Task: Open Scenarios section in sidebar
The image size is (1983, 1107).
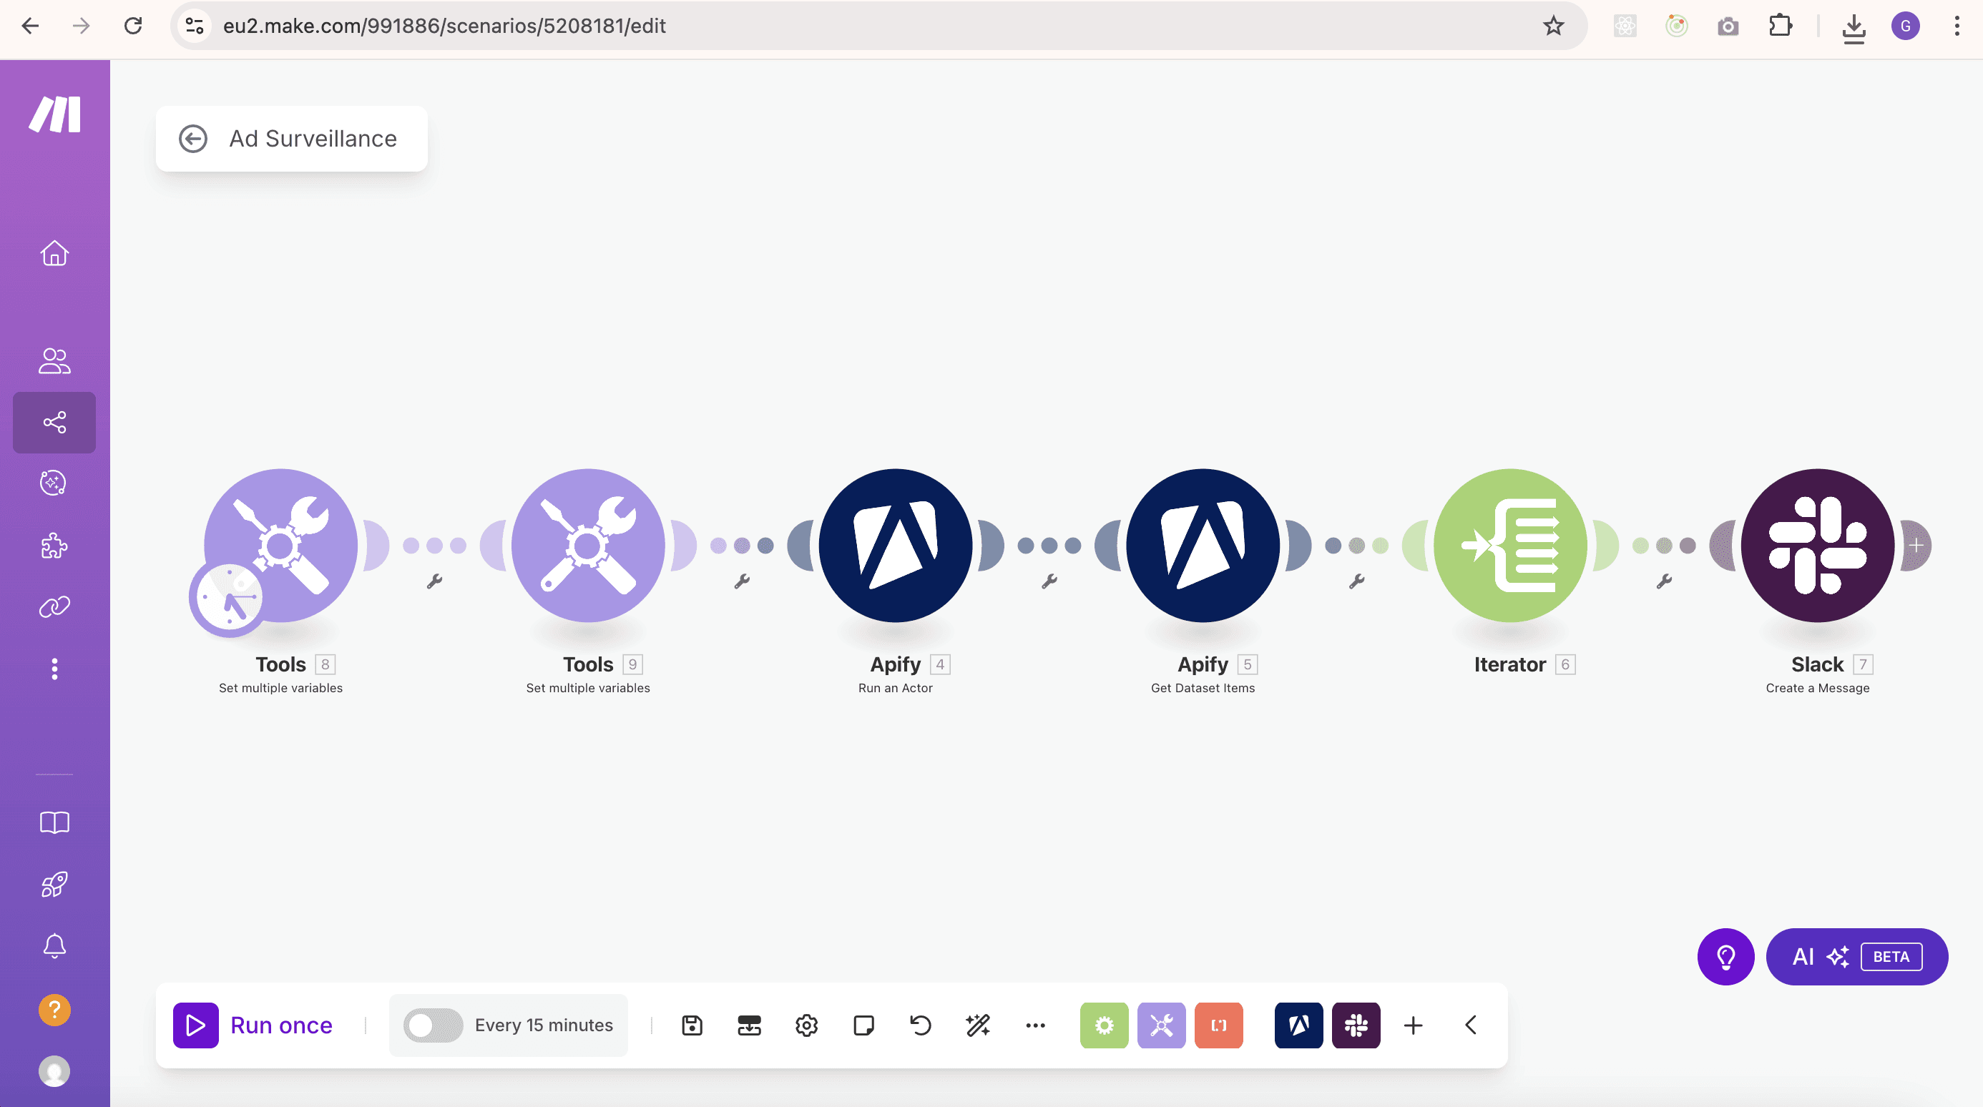Action: [54, 423]
